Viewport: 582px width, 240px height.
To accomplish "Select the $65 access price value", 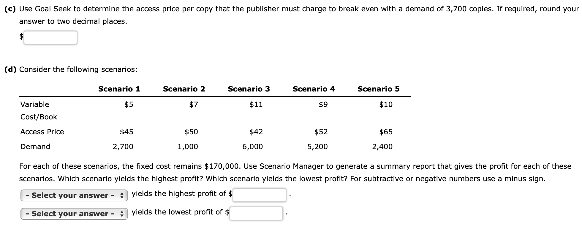I will (386, 132).
